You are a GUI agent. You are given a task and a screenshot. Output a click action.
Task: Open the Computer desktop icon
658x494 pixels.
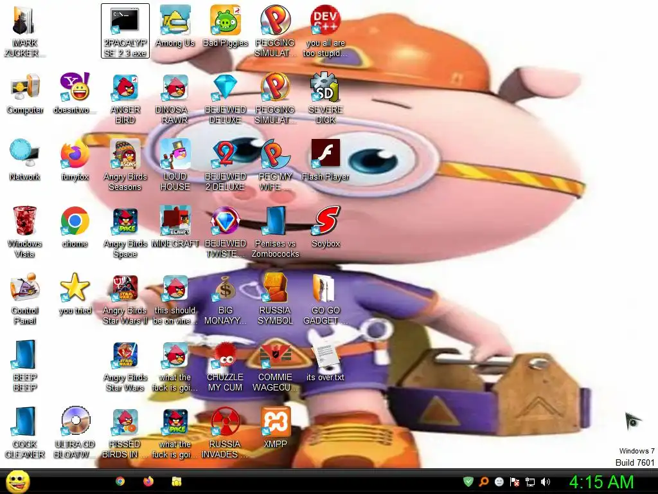pyautogui.click(x=25, y=93)
